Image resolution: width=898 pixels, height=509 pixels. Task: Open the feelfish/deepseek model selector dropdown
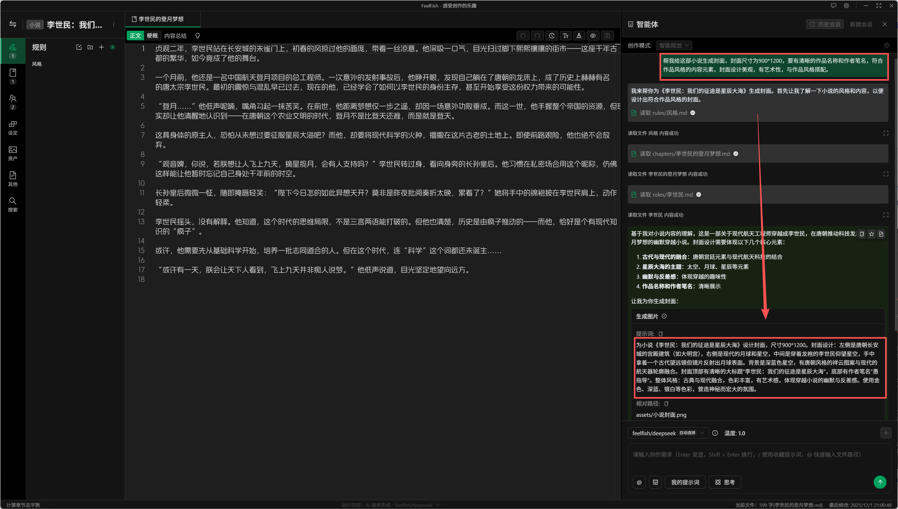[x=668, y=433]
